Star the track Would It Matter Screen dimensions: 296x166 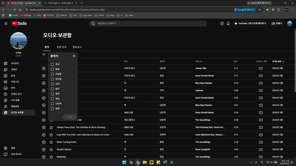51,149
